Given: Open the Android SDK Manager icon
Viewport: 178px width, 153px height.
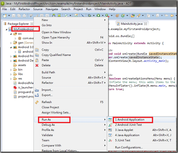Looking at the screenshot, I should tap(54, 15).
